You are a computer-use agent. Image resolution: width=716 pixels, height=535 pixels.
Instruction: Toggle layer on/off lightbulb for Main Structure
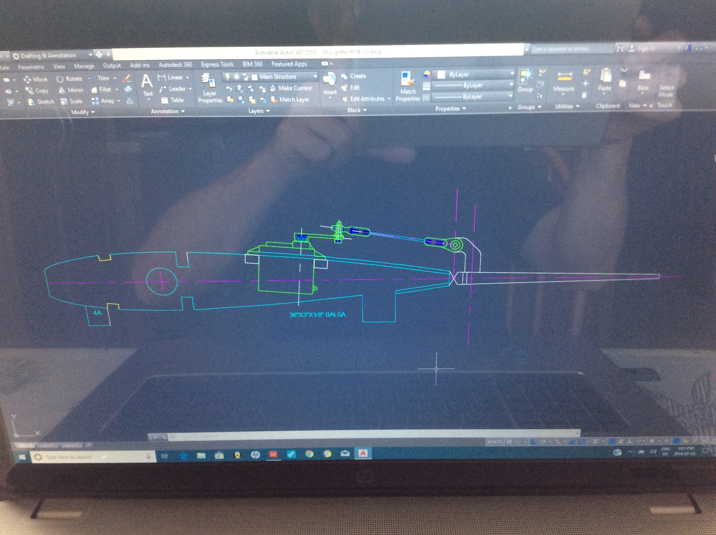[x=228, y=77]
